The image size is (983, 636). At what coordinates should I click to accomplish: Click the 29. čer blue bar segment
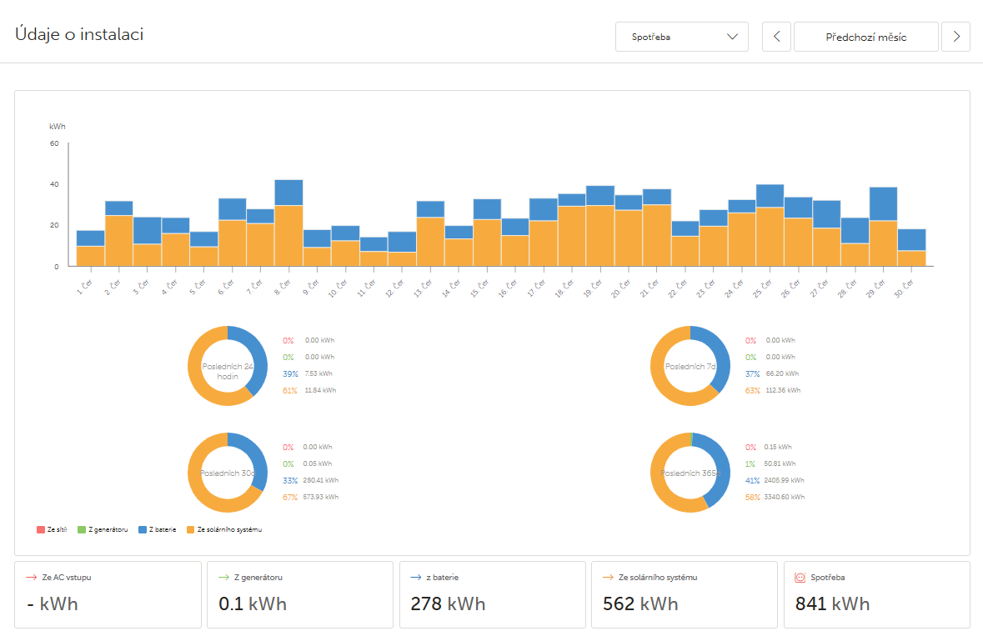(883, 204)
